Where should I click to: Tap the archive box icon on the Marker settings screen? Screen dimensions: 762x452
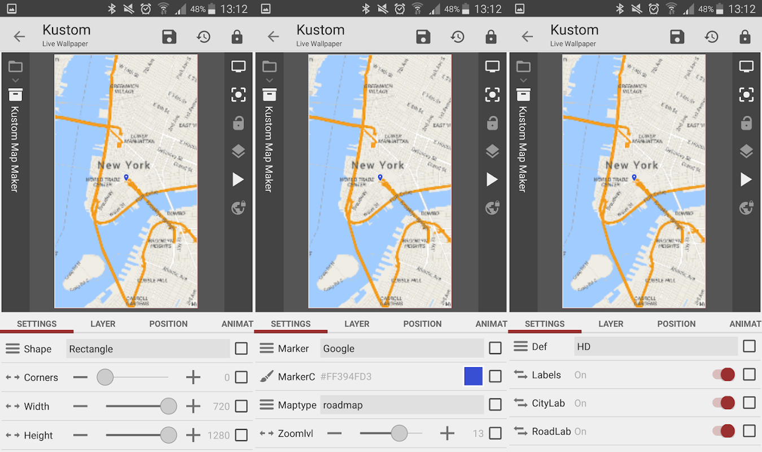(x=269, y=95)
